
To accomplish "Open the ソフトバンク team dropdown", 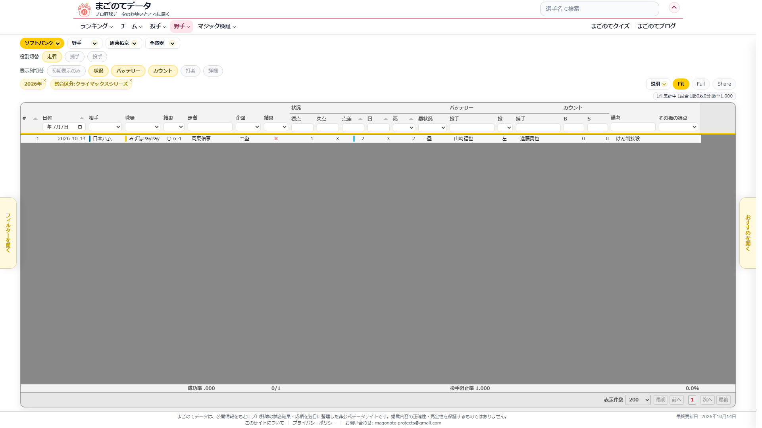I will pos(42,43).
